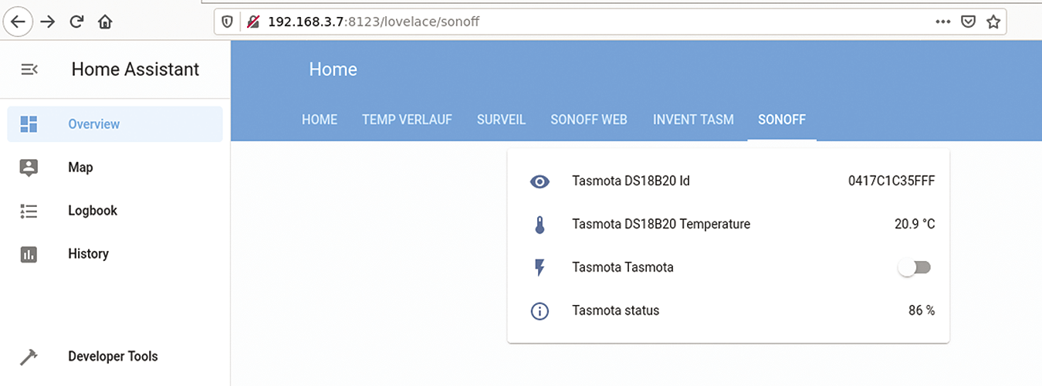Click the Home title in the header
The height and width of the screenshot is (386, 1042).
333,69
